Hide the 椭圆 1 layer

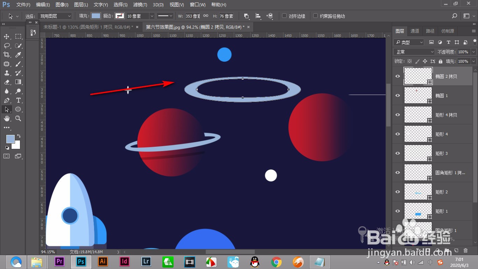pyautogui.click(x=398, y=96)
